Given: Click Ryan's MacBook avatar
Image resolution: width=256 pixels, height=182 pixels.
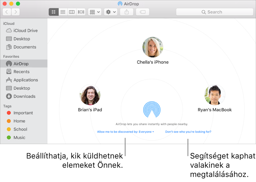Looking at the screenshot, I should tap(215, 95).
